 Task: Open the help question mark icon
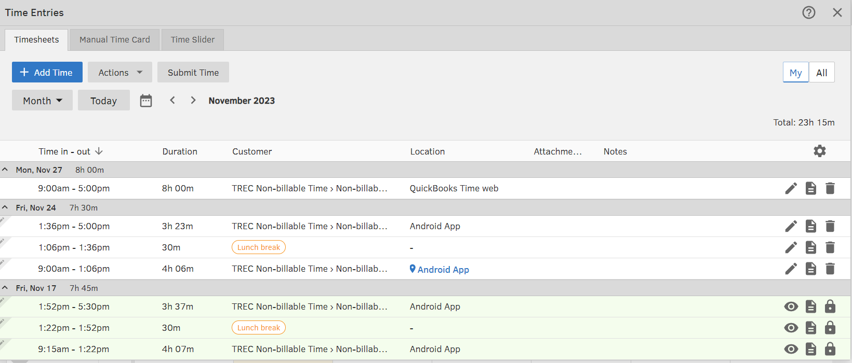[808, 12]
